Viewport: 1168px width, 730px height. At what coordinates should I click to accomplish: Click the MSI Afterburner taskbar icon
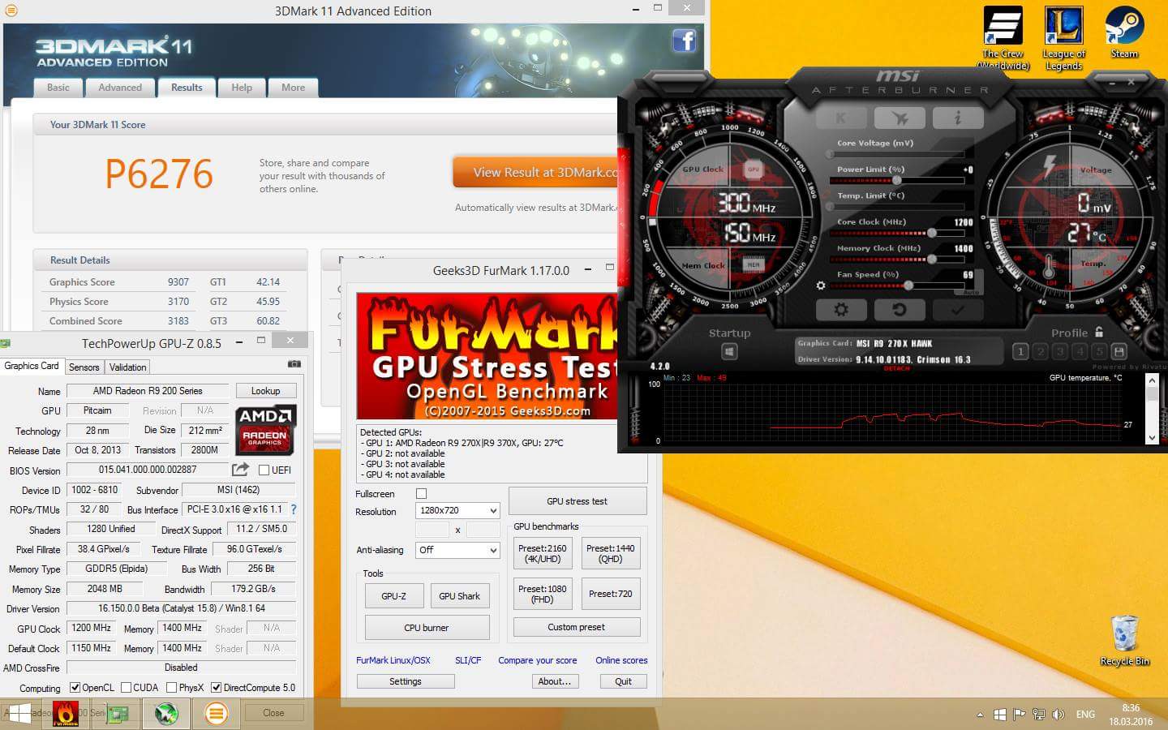(166, 714)
